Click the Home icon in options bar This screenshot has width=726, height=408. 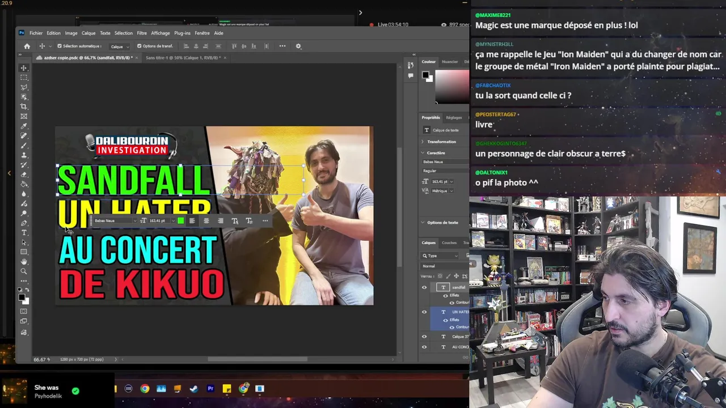[x=27, y=46]
